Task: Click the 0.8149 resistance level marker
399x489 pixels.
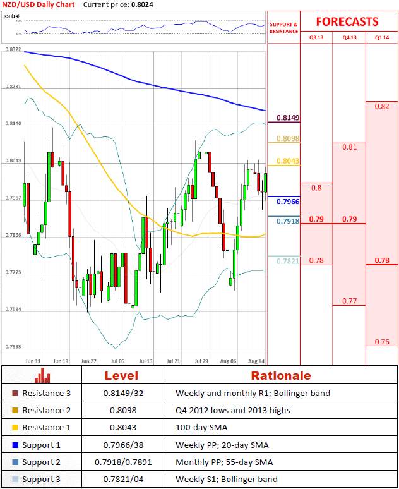Action: pos(288,118)
